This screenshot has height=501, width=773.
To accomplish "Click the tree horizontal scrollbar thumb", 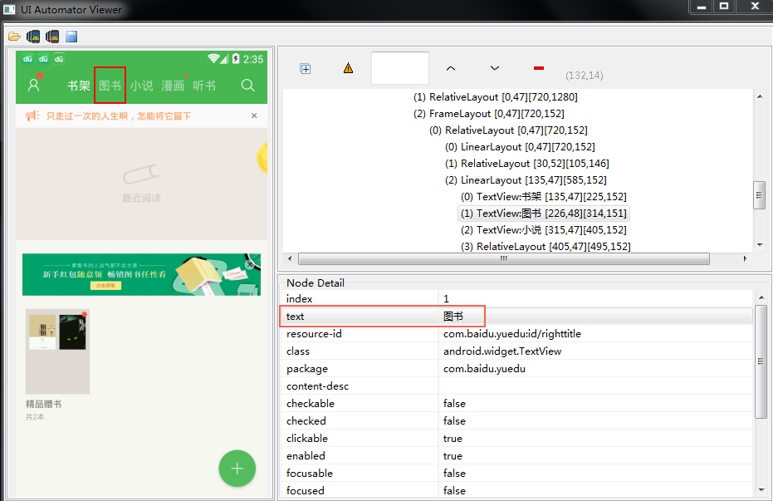I will pos(504,258).
